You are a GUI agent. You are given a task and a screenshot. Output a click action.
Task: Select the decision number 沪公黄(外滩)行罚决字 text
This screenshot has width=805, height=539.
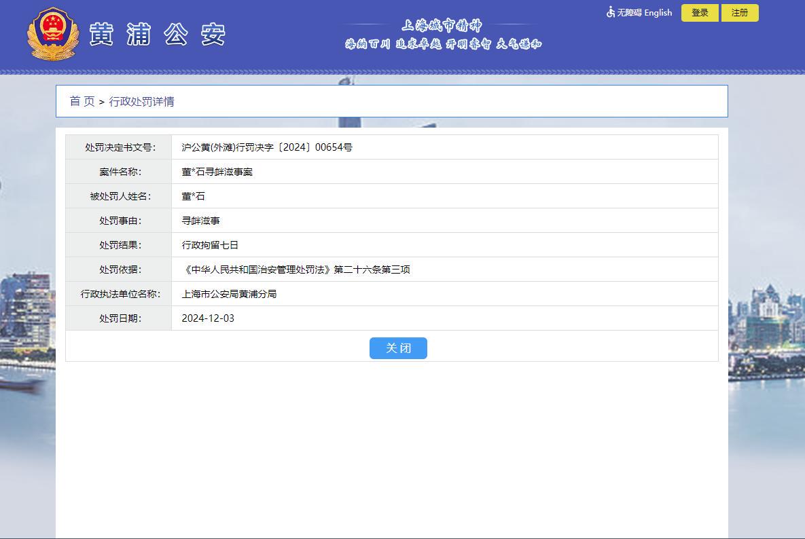(228, 147)
